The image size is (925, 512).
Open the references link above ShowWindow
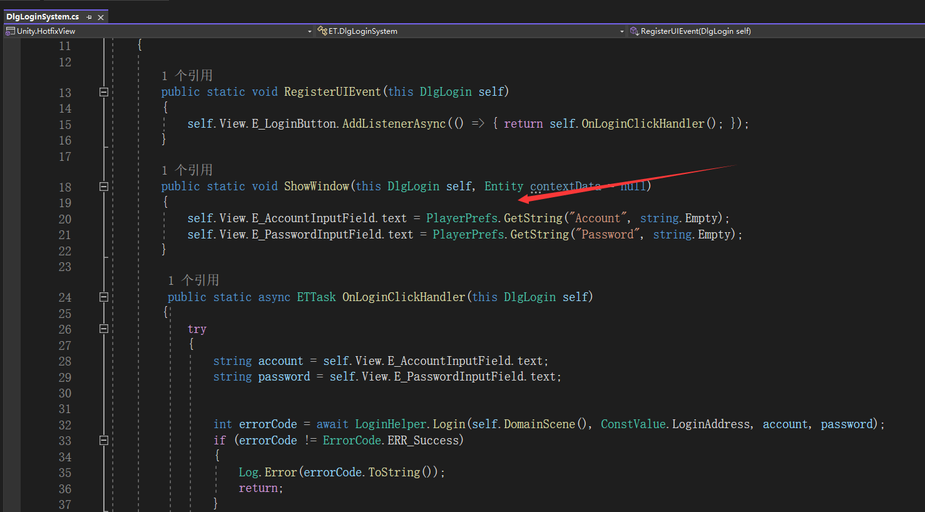click(187, 170)
